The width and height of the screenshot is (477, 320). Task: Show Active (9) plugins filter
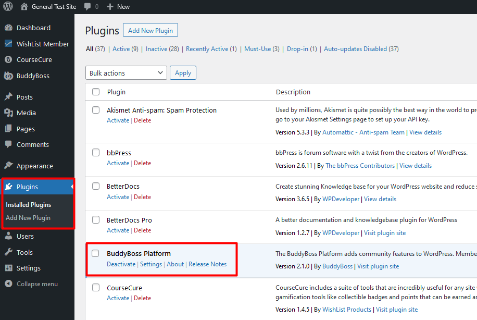click(x=125, y=48)
